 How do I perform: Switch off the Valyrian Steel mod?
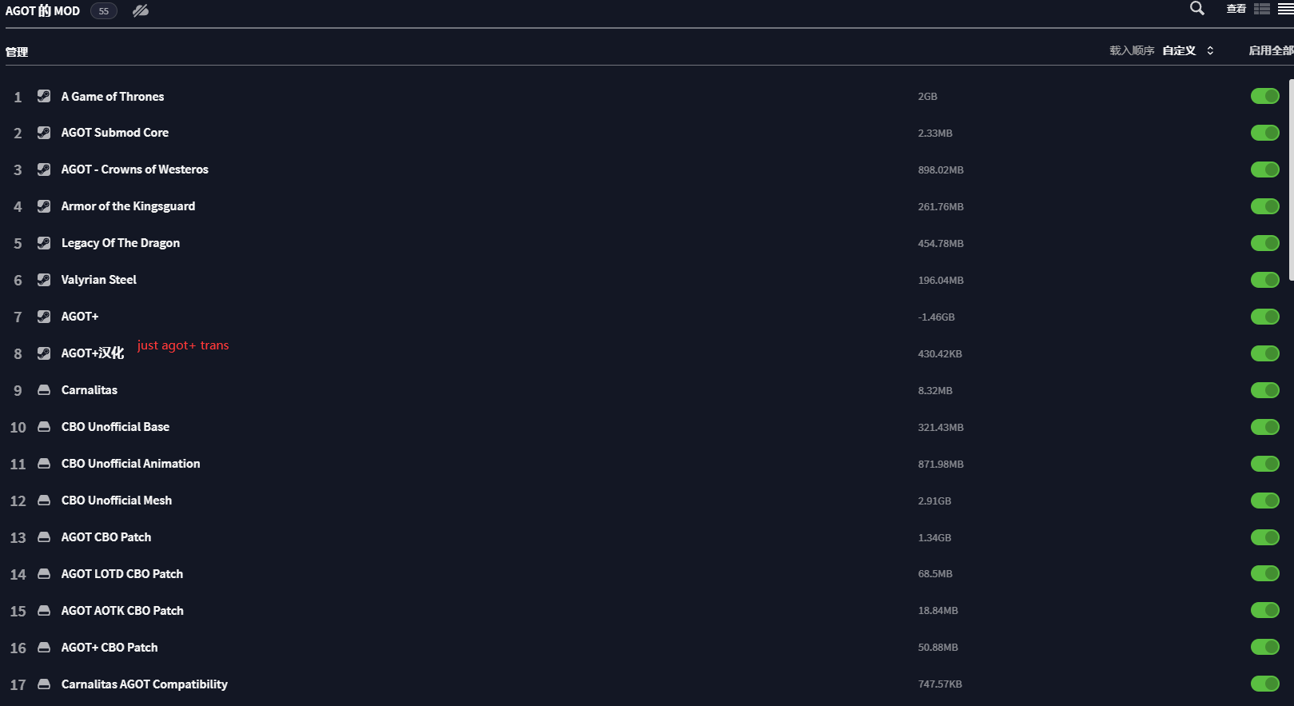1265,280
